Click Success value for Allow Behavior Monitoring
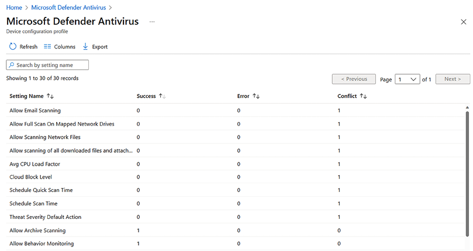The image size is (473, 251). [138, 244]
